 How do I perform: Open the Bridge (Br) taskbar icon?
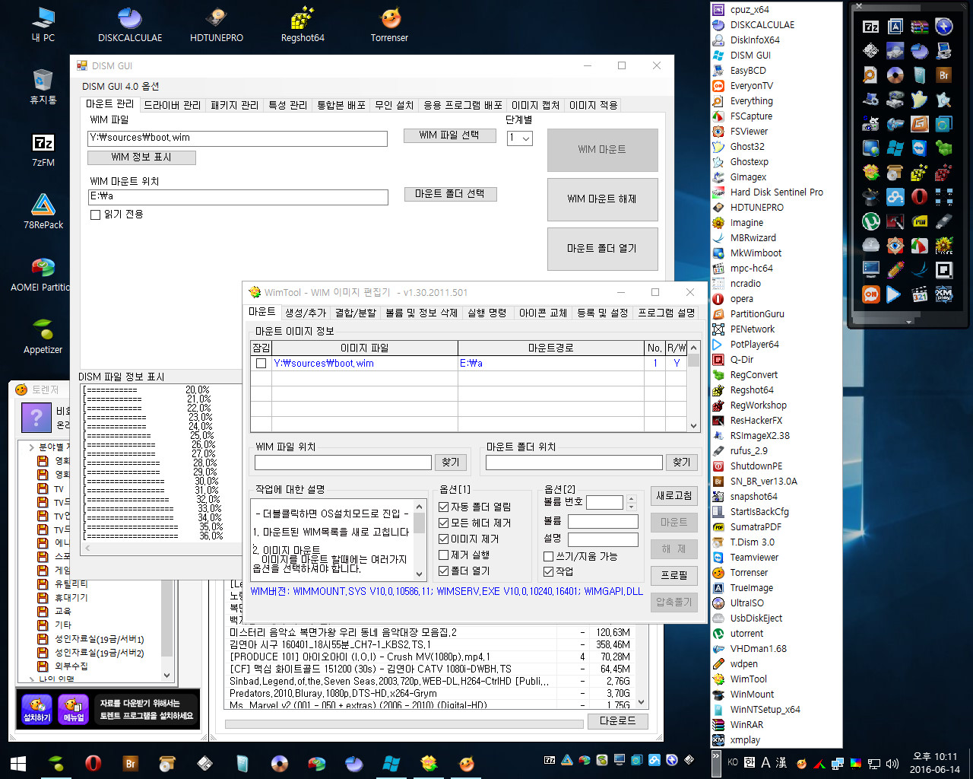pos(131,763)
